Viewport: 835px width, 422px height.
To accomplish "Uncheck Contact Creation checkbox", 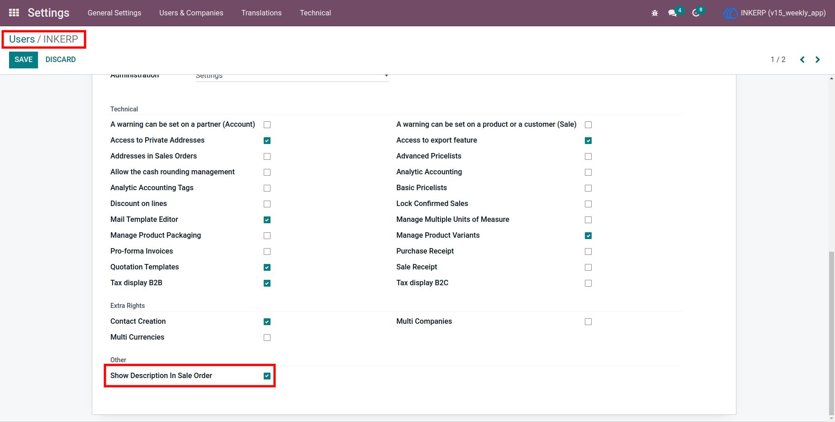I will (x=267, y=321).
